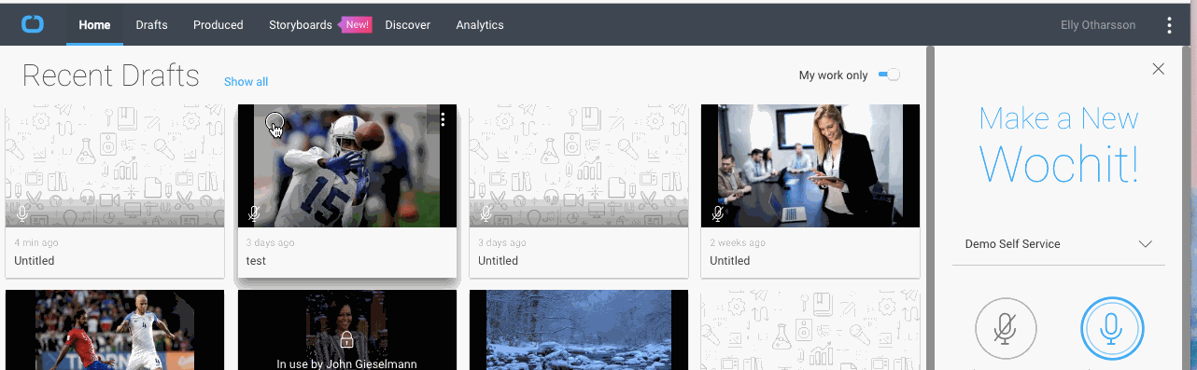Click the Wochit logo icon
This screenshot has width=1197, height=370.
[x=34, y=24]
